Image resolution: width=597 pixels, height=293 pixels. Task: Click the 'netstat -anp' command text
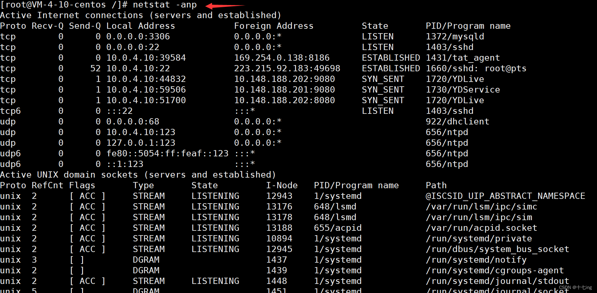pos(165,5)
